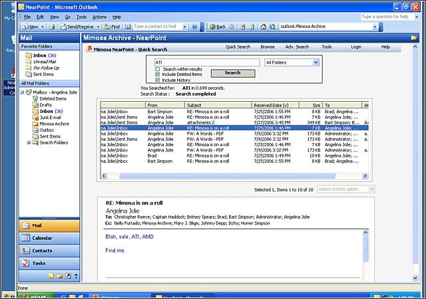Viewport: 426px width, 299px height.
Task: Sort results by the Subject column header
Action: 218,105
